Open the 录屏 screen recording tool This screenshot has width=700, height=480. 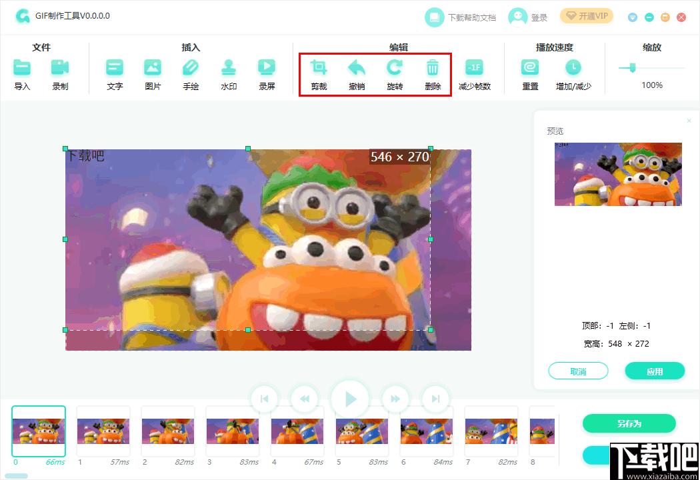point(267,67)
